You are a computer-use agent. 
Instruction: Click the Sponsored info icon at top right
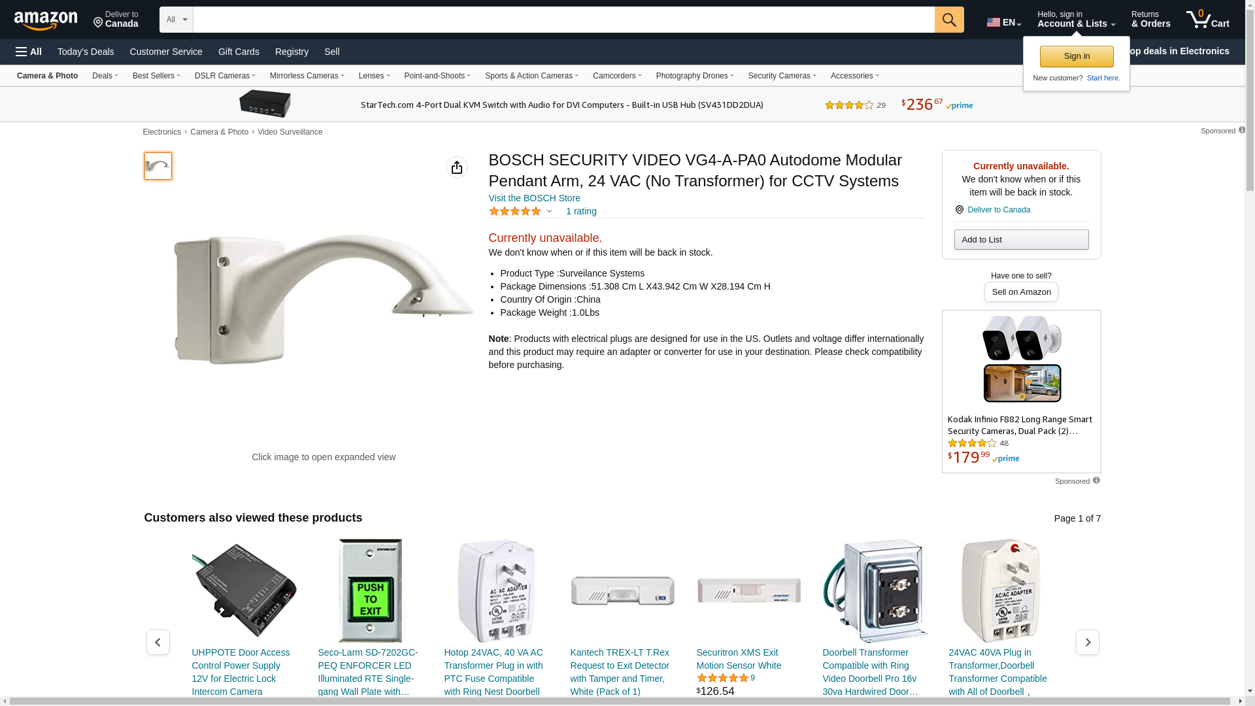(x=1242, y=130)
